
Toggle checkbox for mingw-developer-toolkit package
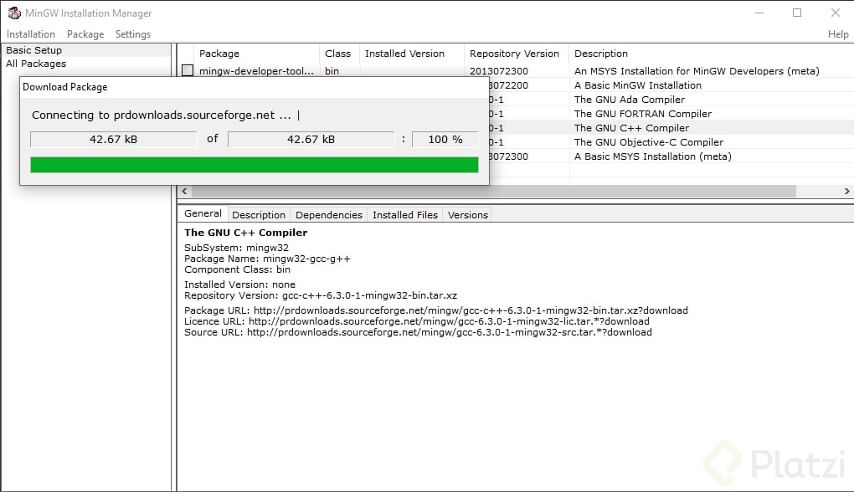point(188,70)
